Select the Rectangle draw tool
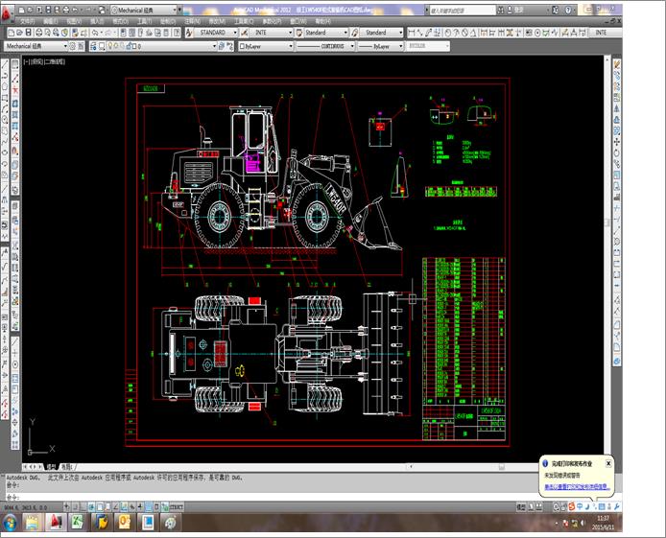 click(6, 97)
